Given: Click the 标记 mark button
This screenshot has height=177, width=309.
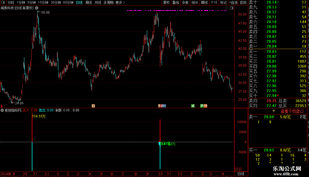Looking at the screenshot, I should click(x=223, y=2).
